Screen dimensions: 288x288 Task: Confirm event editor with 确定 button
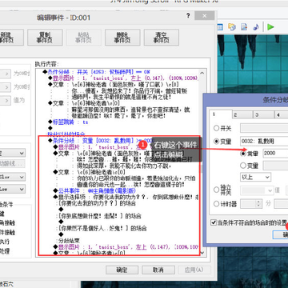pos(122,270)
